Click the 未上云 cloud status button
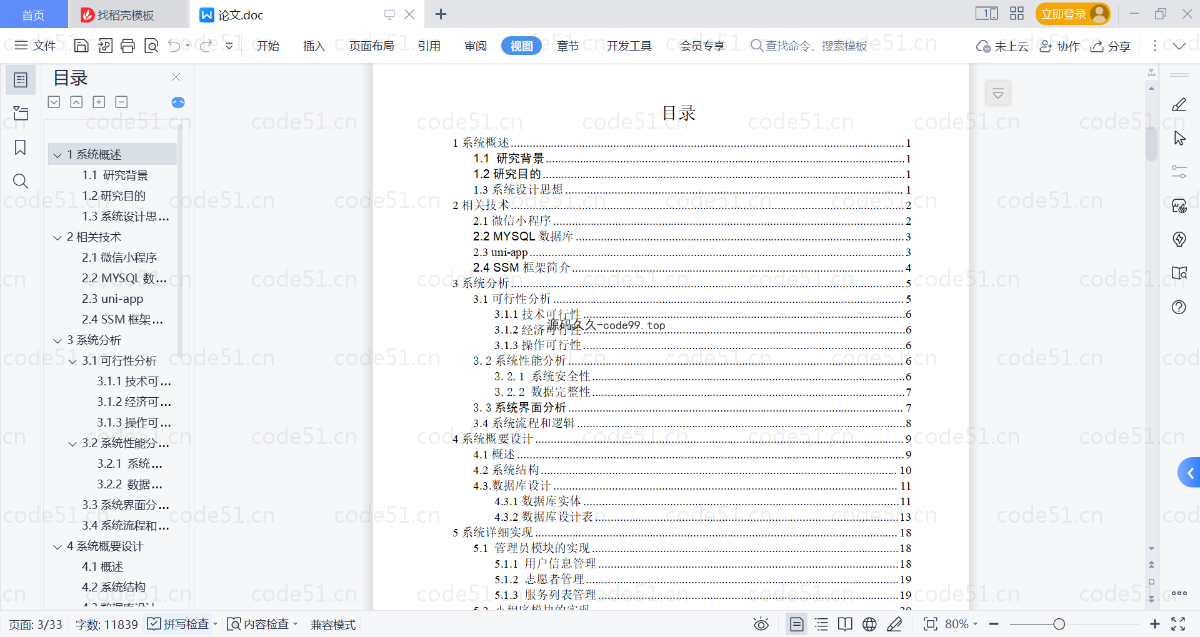The height and width of the screenshot is (637, 1200). (1002, 46)
